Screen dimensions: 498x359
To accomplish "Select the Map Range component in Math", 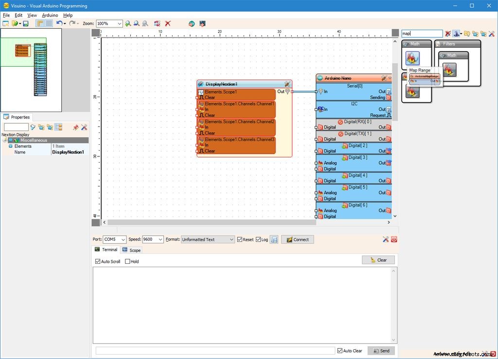I will tap(412, 59).
